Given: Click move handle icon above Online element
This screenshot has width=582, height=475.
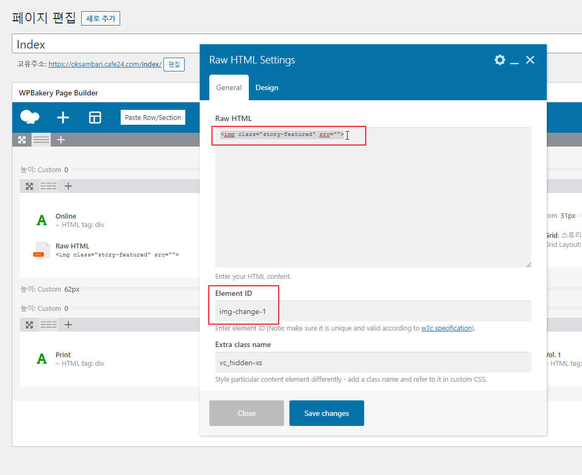Looking at the screenshot, I should [x=29, y=186].
